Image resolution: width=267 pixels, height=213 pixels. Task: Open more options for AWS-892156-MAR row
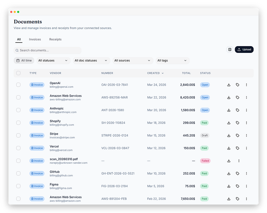[x=246, y=97]
